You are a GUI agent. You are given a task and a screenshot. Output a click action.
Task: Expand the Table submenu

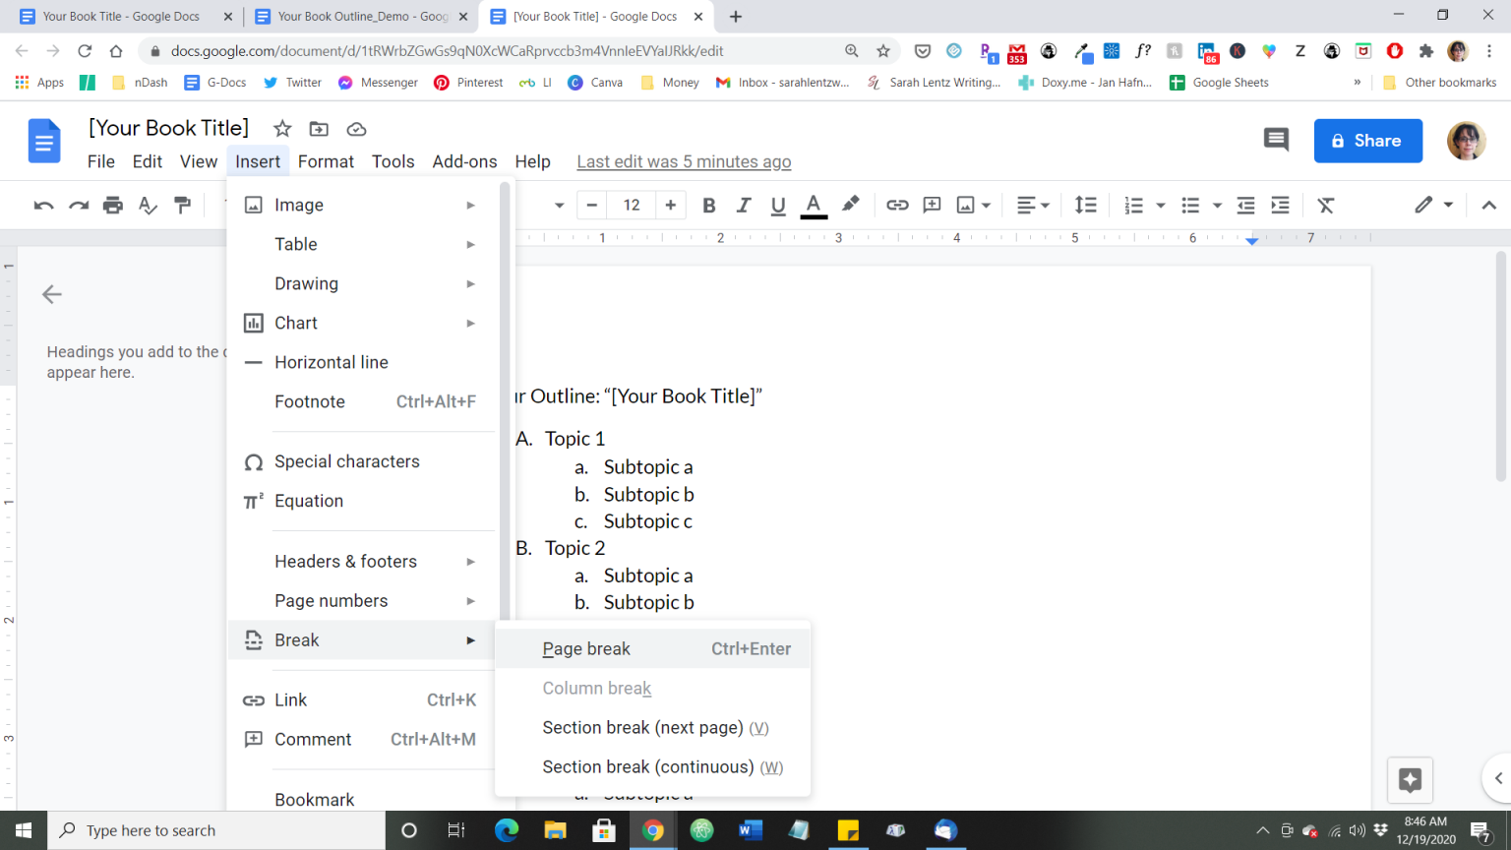tap(361, 244)
